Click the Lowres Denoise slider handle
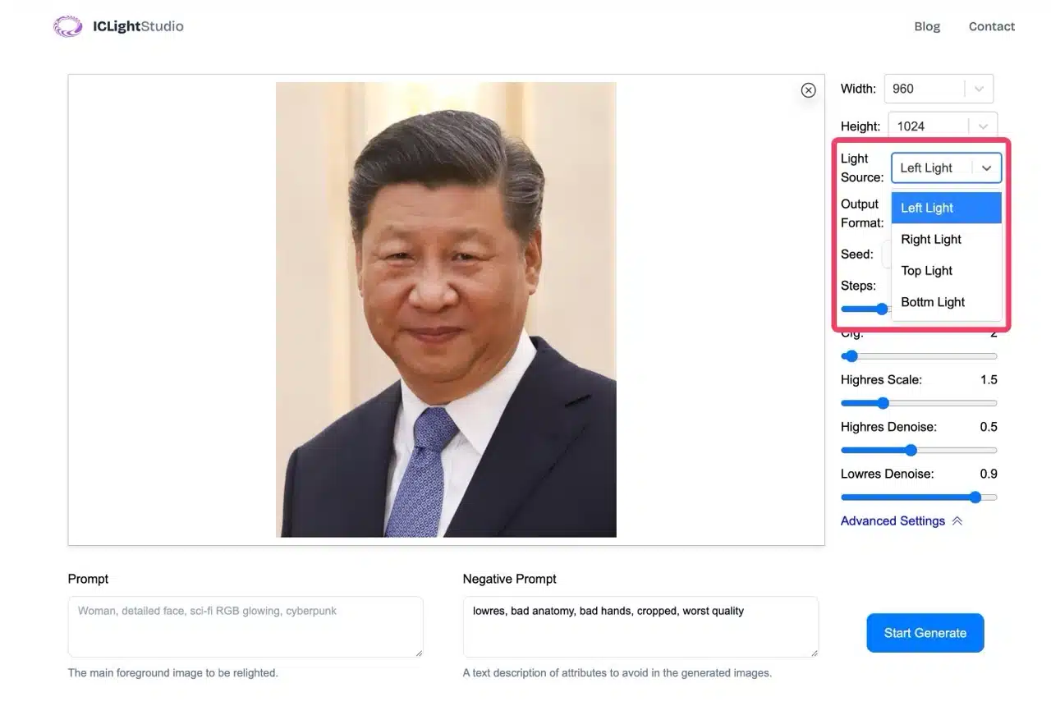 (975, 497)
